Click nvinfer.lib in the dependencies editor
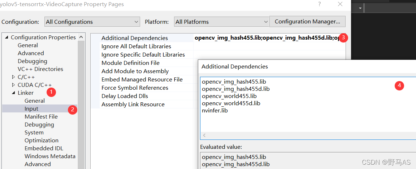The width and height of the screenshot is (416, 169). [x=215, y=111]
